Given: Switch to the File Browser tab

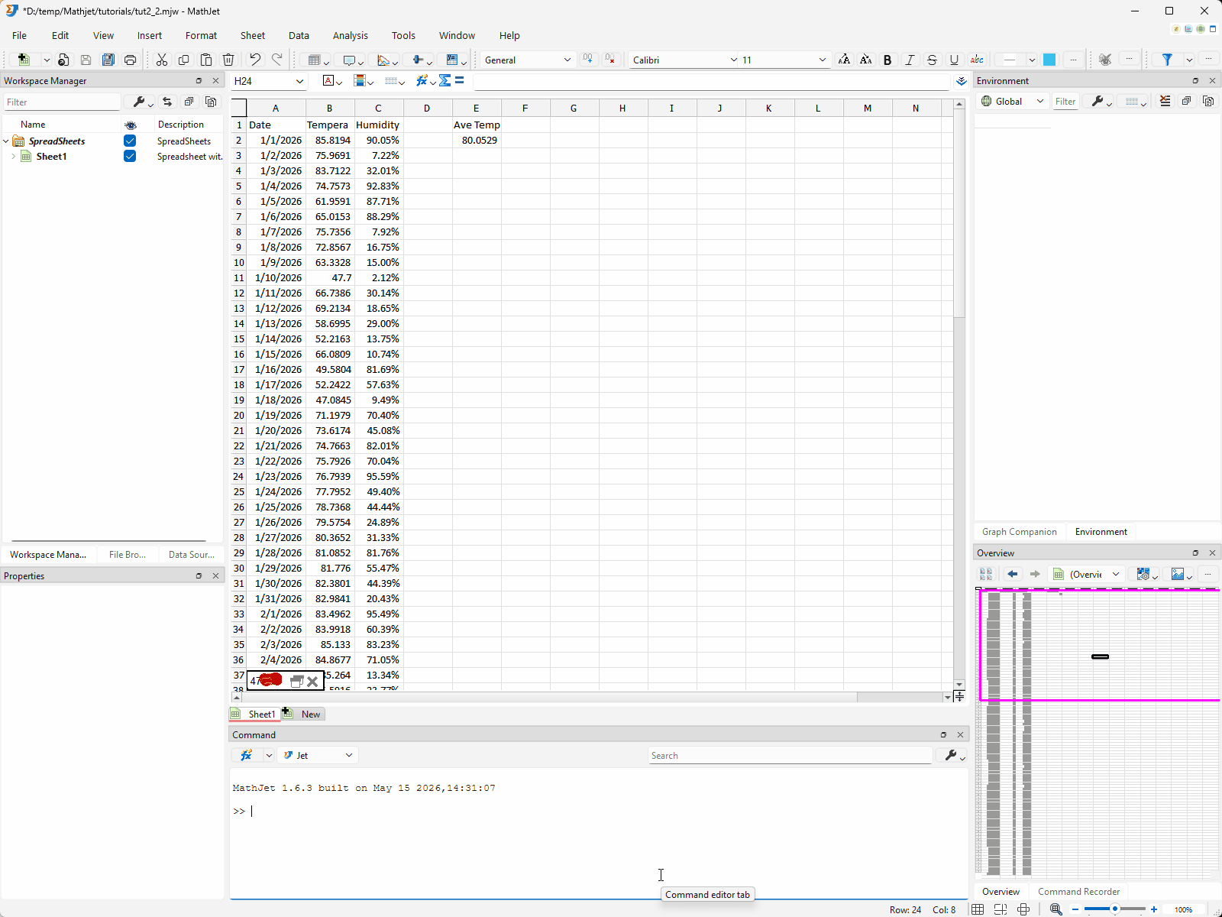Looking at the screenshot, I should 128,555.
